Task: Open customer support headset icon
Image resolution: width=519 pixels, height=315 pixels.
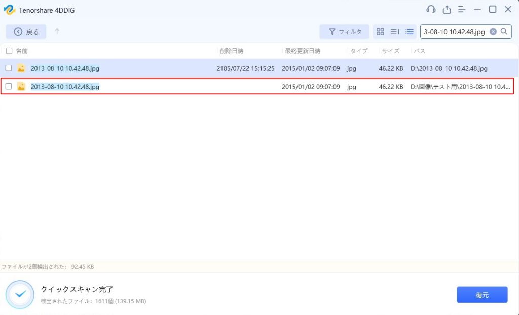Action: 431,10
